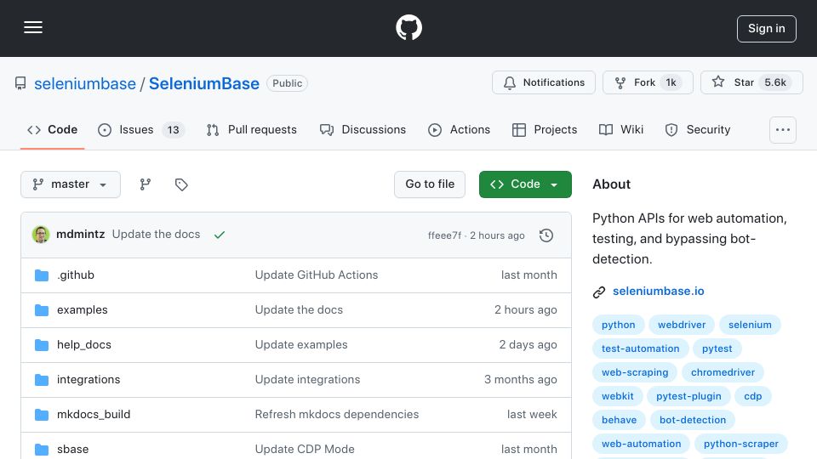
Task: Open 'Update GitHub Actions' commit message
Action: pos(317,275)
